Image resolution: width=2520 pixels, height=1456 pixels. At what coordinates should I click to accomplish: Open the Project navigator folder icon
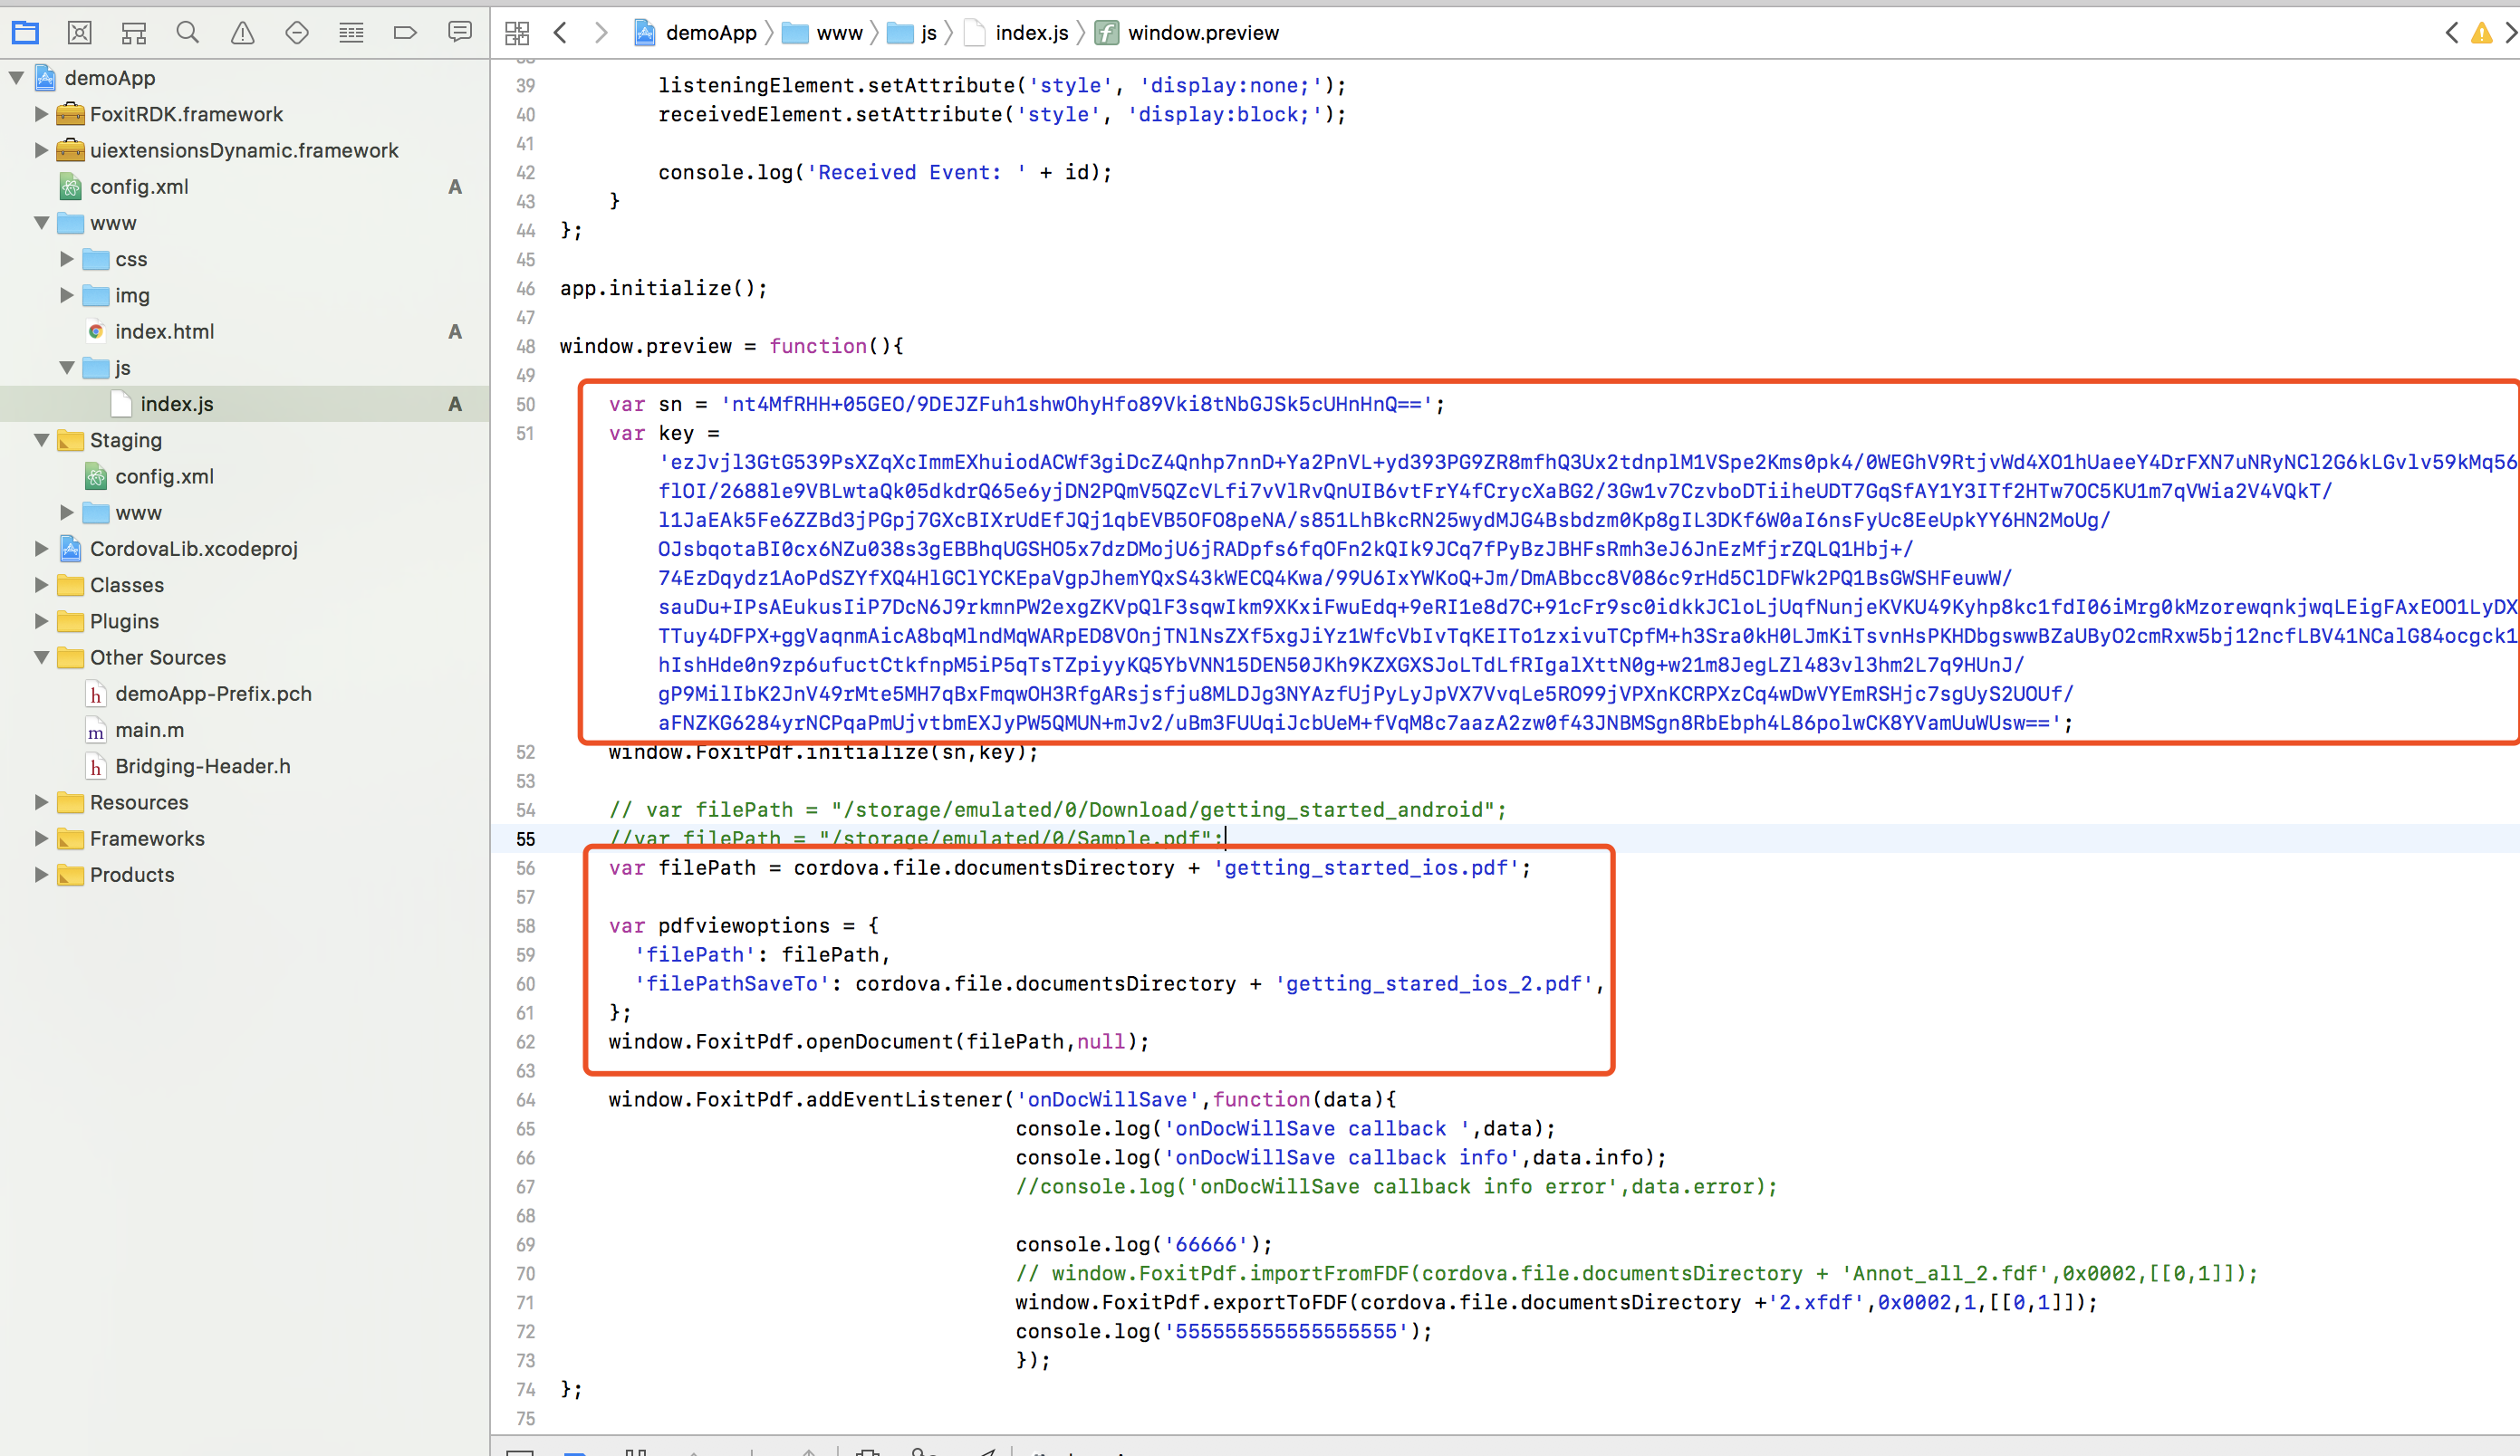(25, 33)
